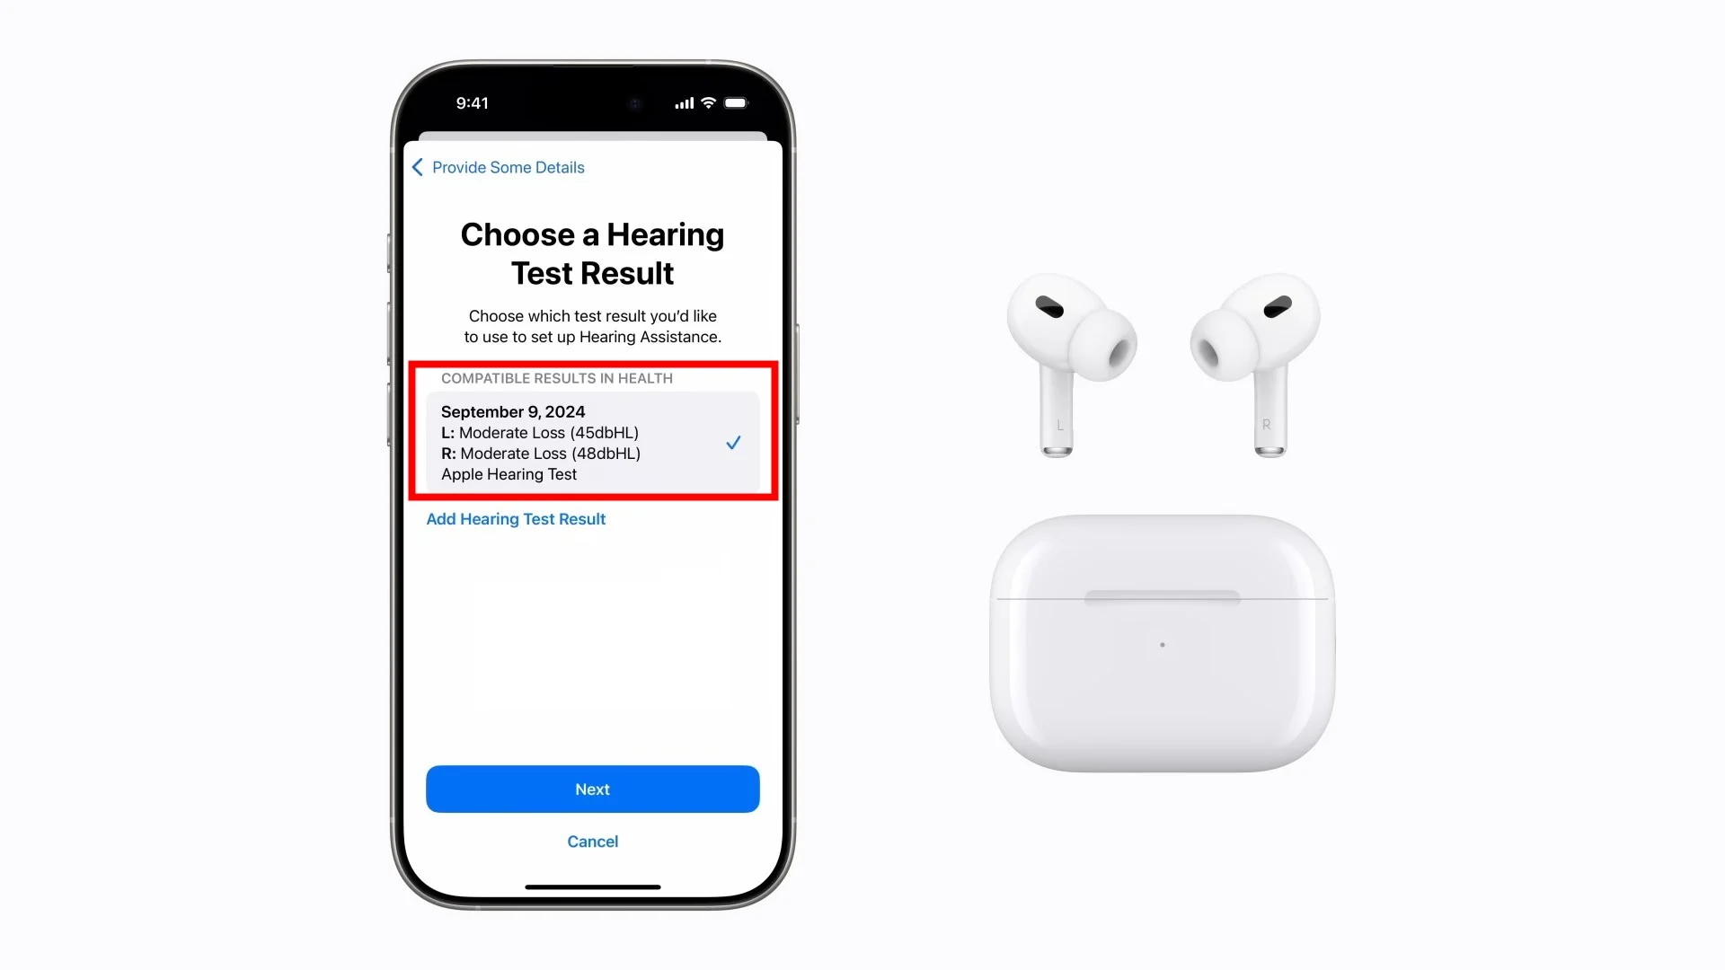
Task: Click the blue checkmark on selected result
Action: 732,442
